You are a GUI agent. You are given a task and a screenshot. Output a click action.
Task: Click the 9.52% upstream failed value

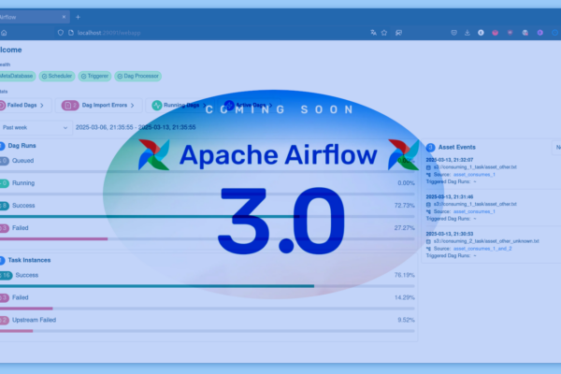[406, 320]
